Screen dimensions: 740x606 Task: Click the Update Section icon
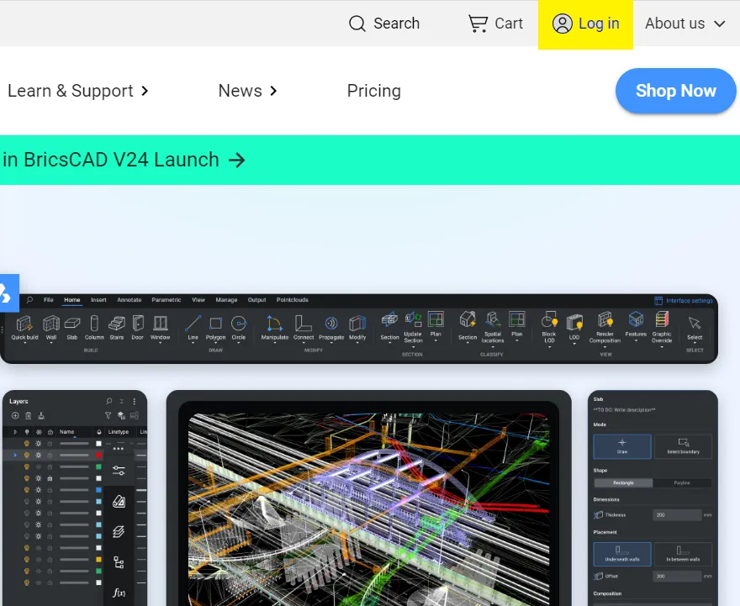[413, 319]
